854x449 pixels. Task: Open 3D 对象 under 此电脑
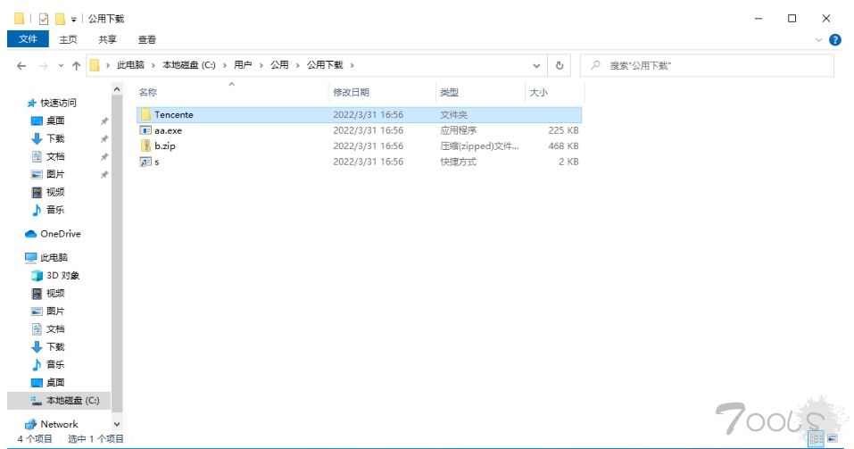click(x=62, y=275)
